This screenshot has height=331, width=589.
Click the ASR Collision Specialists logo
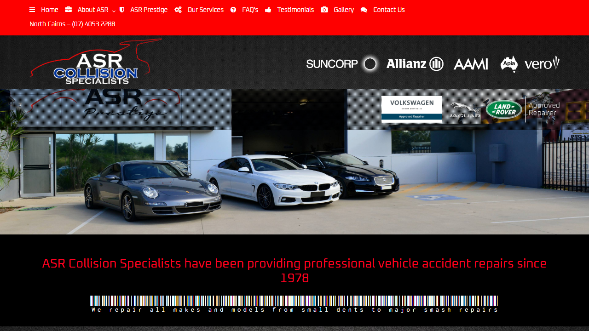pyautogui.click(x=96, y=62)
